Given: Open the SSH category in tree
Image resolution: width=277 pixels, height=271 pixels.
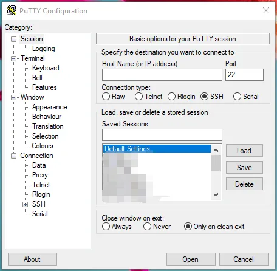Looking at the screenshot, I should (x=39, y=204).
